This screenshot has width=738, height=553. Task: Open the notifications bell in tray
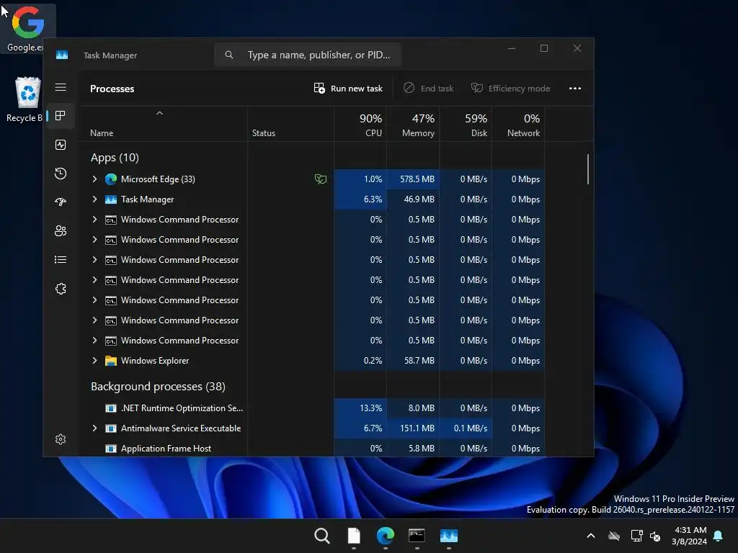pyautogui.click(x=719, y=536)
